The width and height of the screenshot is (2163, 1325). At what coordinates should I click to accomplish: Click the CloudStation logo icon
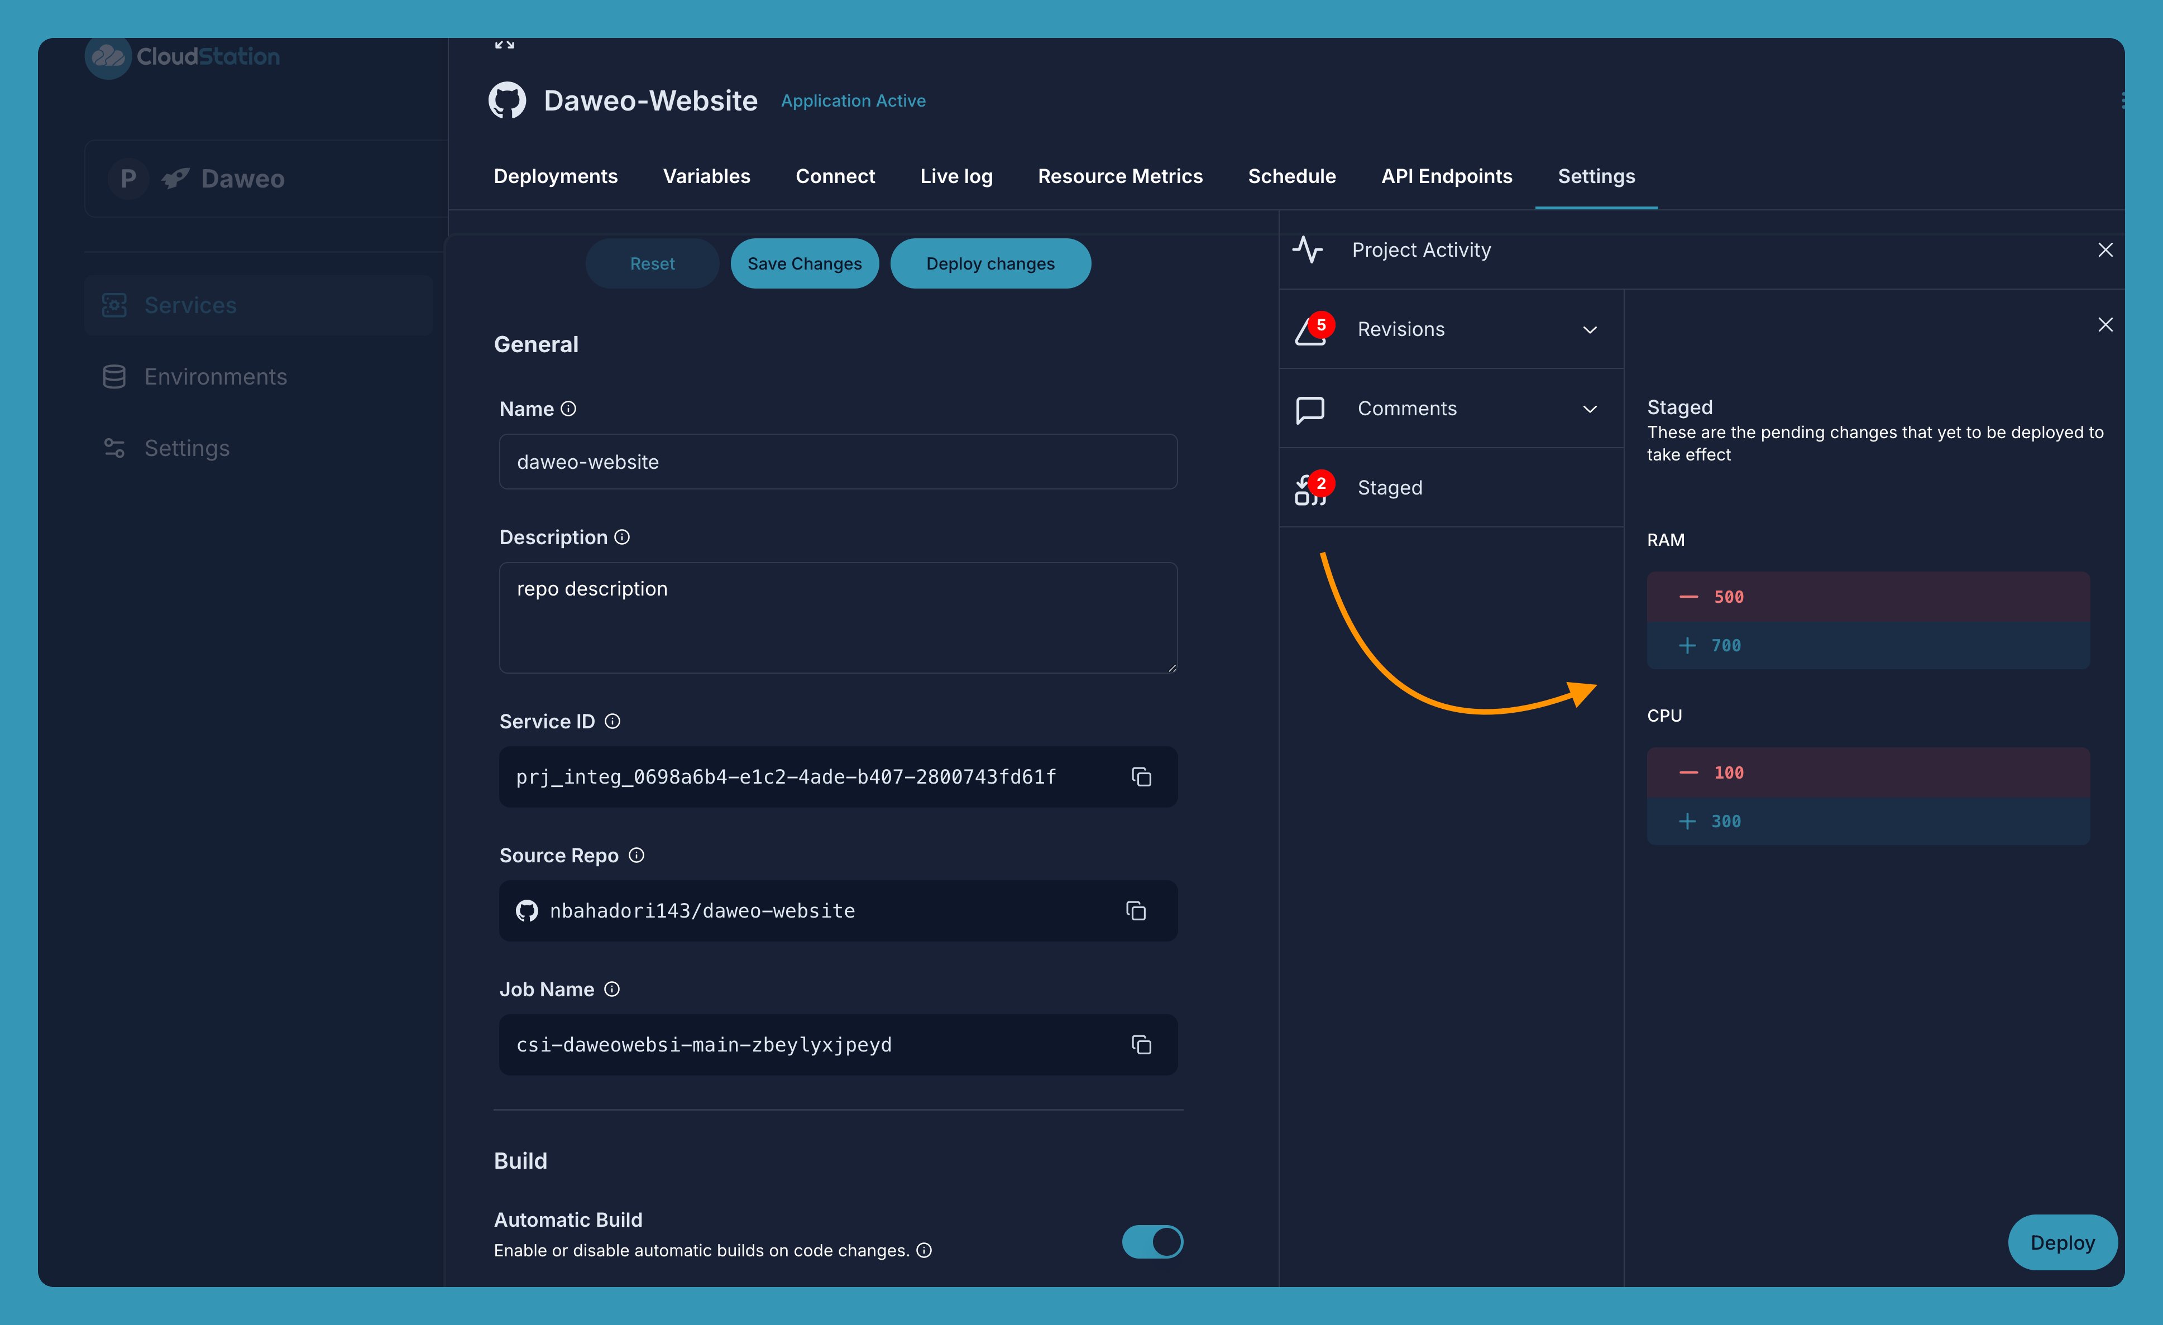108,56
